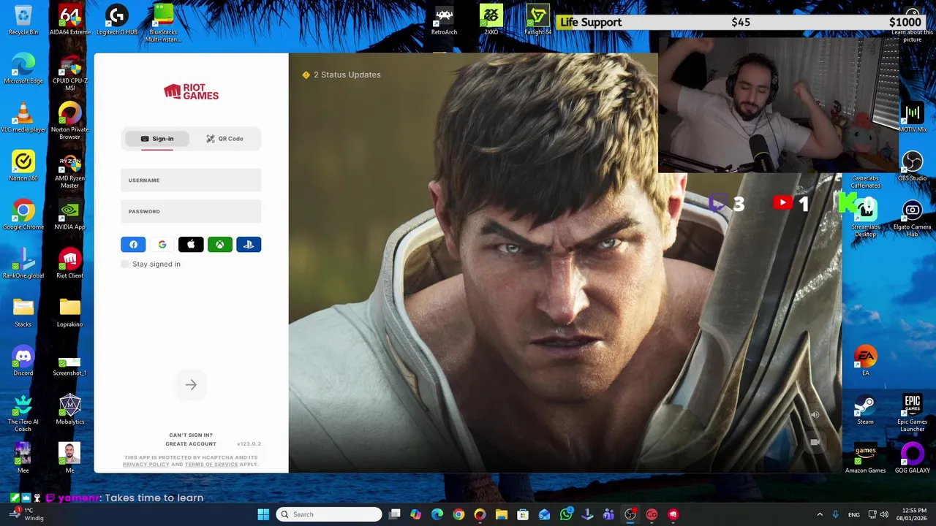Open the Loprakino folder on desktop
Viewport: 936px width, 526px height.
[x=70, y=313]
